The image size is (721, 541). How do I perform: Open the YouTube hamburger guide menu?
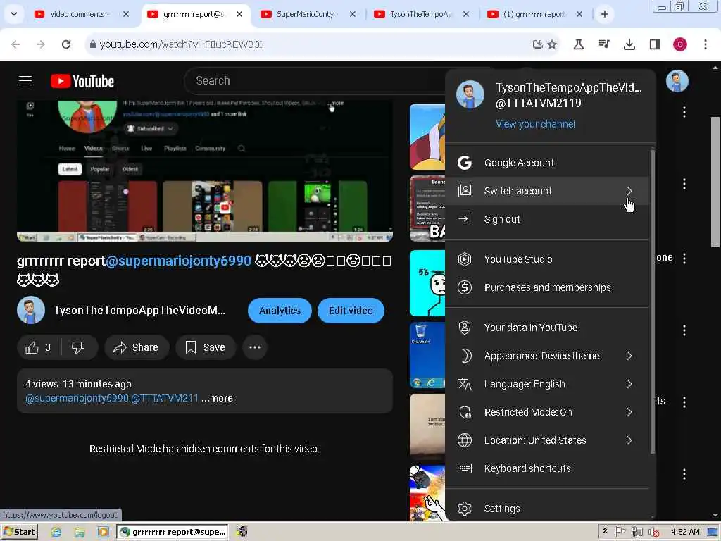(x=25, y=81)
